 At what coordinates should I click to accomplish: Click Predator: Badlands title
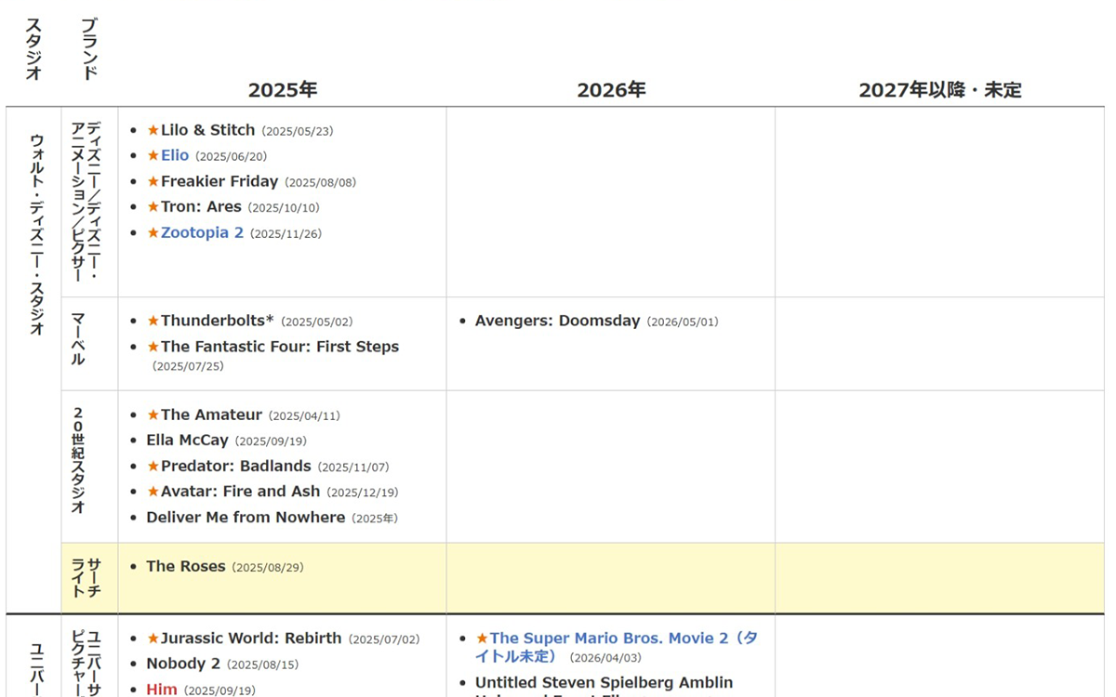[235, 466]
